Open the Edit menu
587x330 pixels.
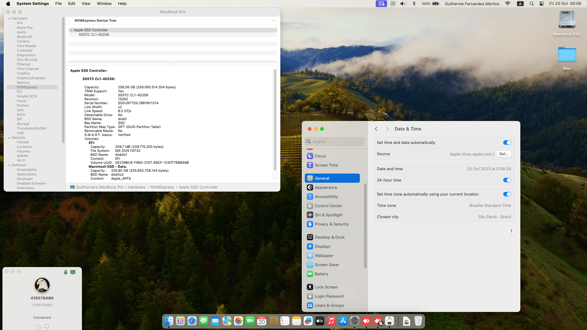click(72, 4)
